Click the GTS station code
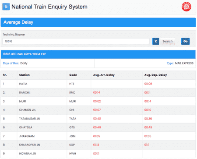Viewport: 197px width, 159px height. click(x=72, y=127)
